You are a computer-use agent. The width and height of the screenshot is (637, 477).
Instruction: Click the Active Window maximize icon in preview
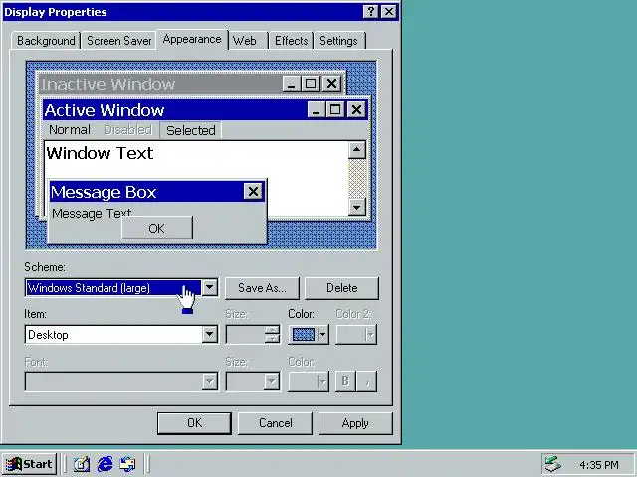click(x=335, y=109)
